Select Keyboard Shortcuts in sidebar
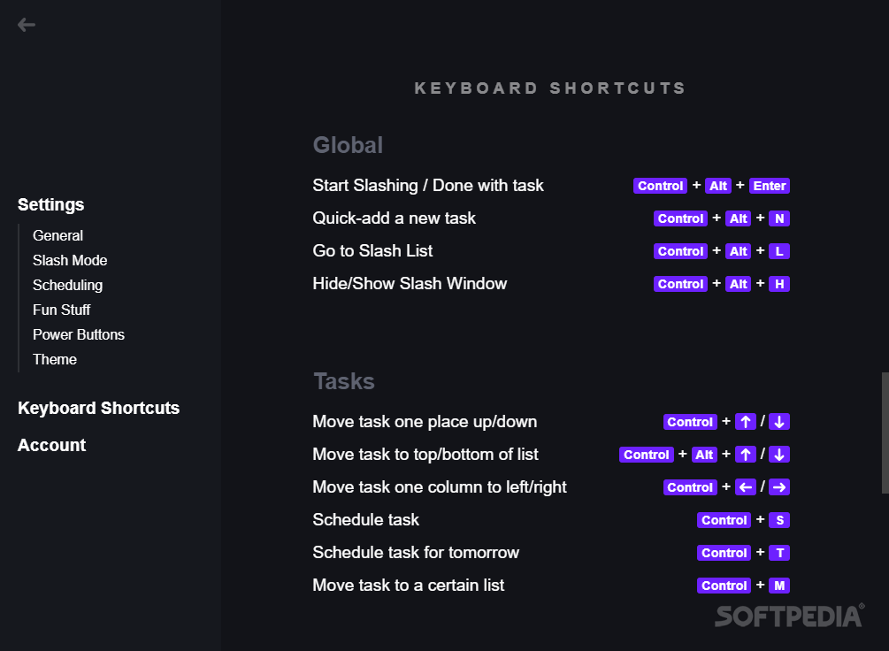889x651 pixels. tap(99, 408)
